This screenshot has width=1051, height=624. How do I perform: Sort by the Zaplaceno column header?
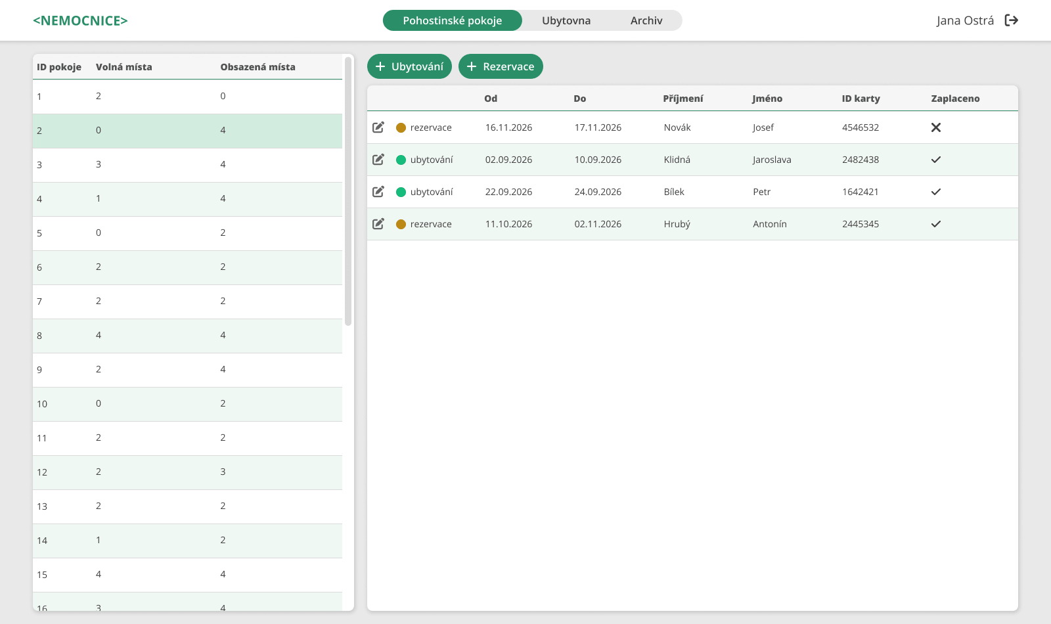[955, 99]
